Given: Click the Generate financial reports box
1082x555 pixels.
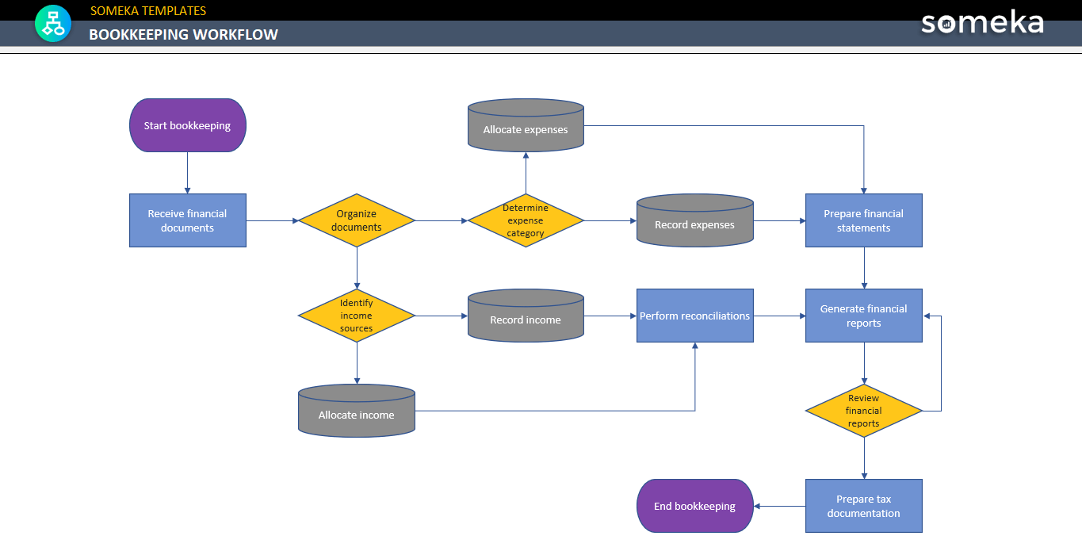Looking at the screenshot, I should click(x=863, y=316).
